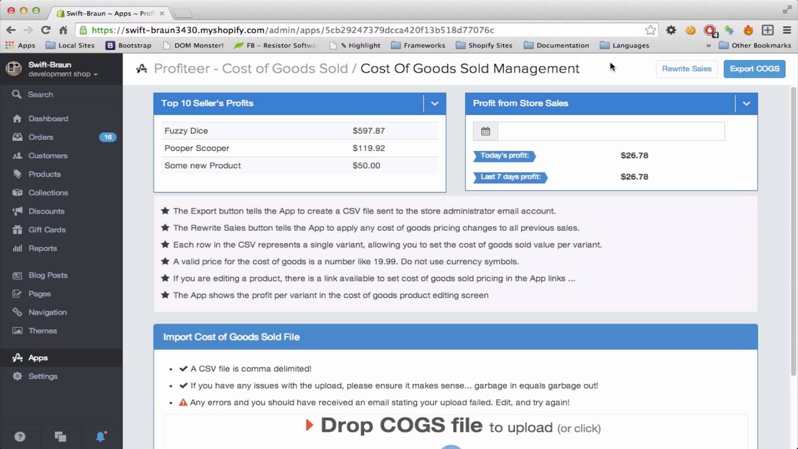Viewport: 798px width, 449px height.
Task: Click Blog Posts sidebar icon
Action: pyautogui.click(x=17, y=275)
